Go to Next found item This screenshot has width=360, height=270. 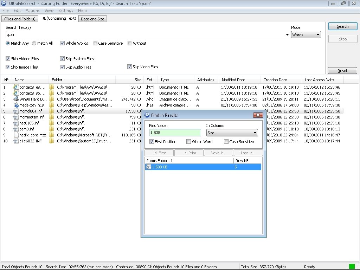tap(219, 153)
